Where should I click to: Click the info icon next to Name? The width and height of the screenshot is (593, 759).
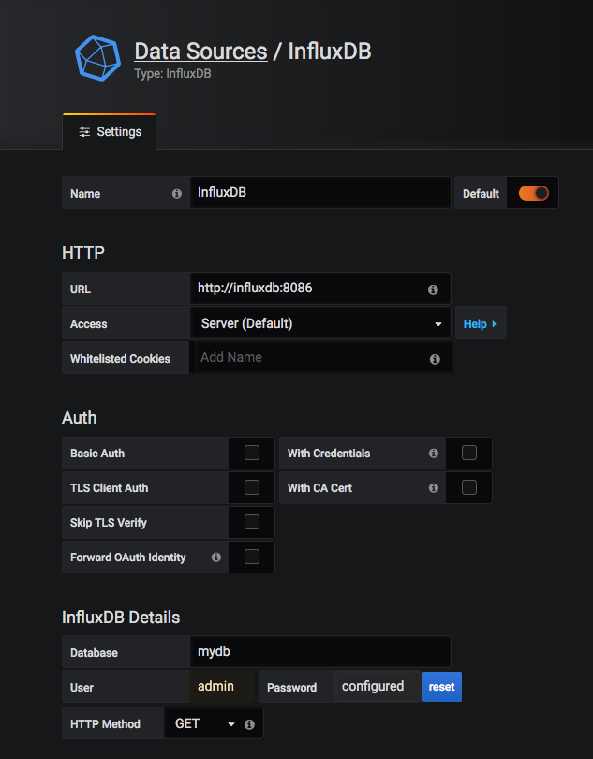177,194
